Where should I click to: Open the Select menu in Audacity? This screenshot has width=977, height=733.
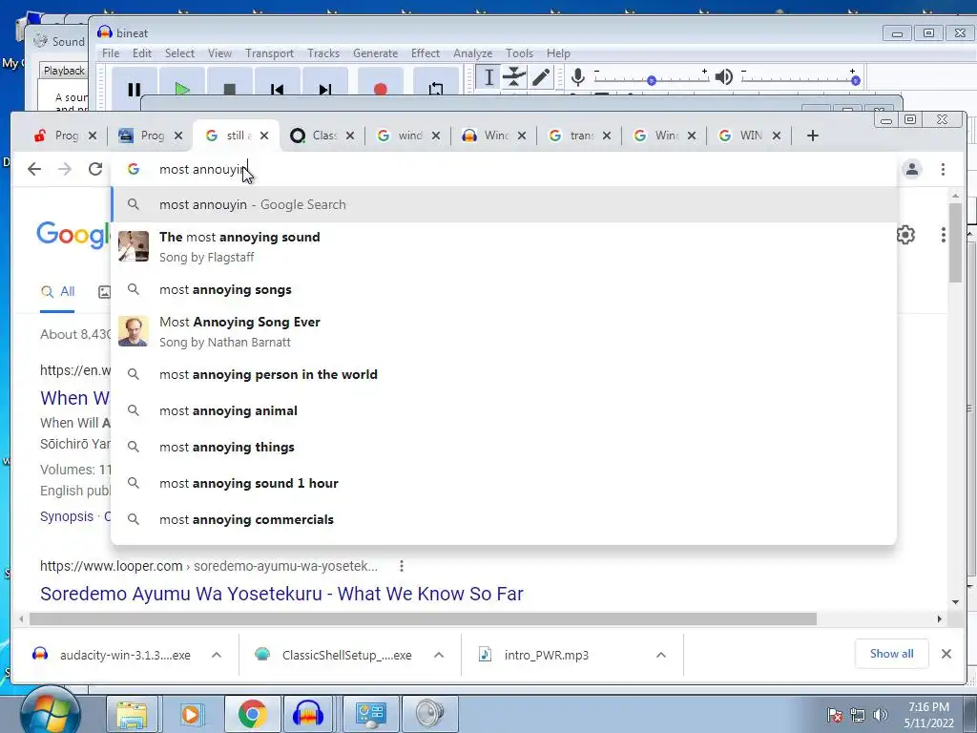(x=179, y=53)
